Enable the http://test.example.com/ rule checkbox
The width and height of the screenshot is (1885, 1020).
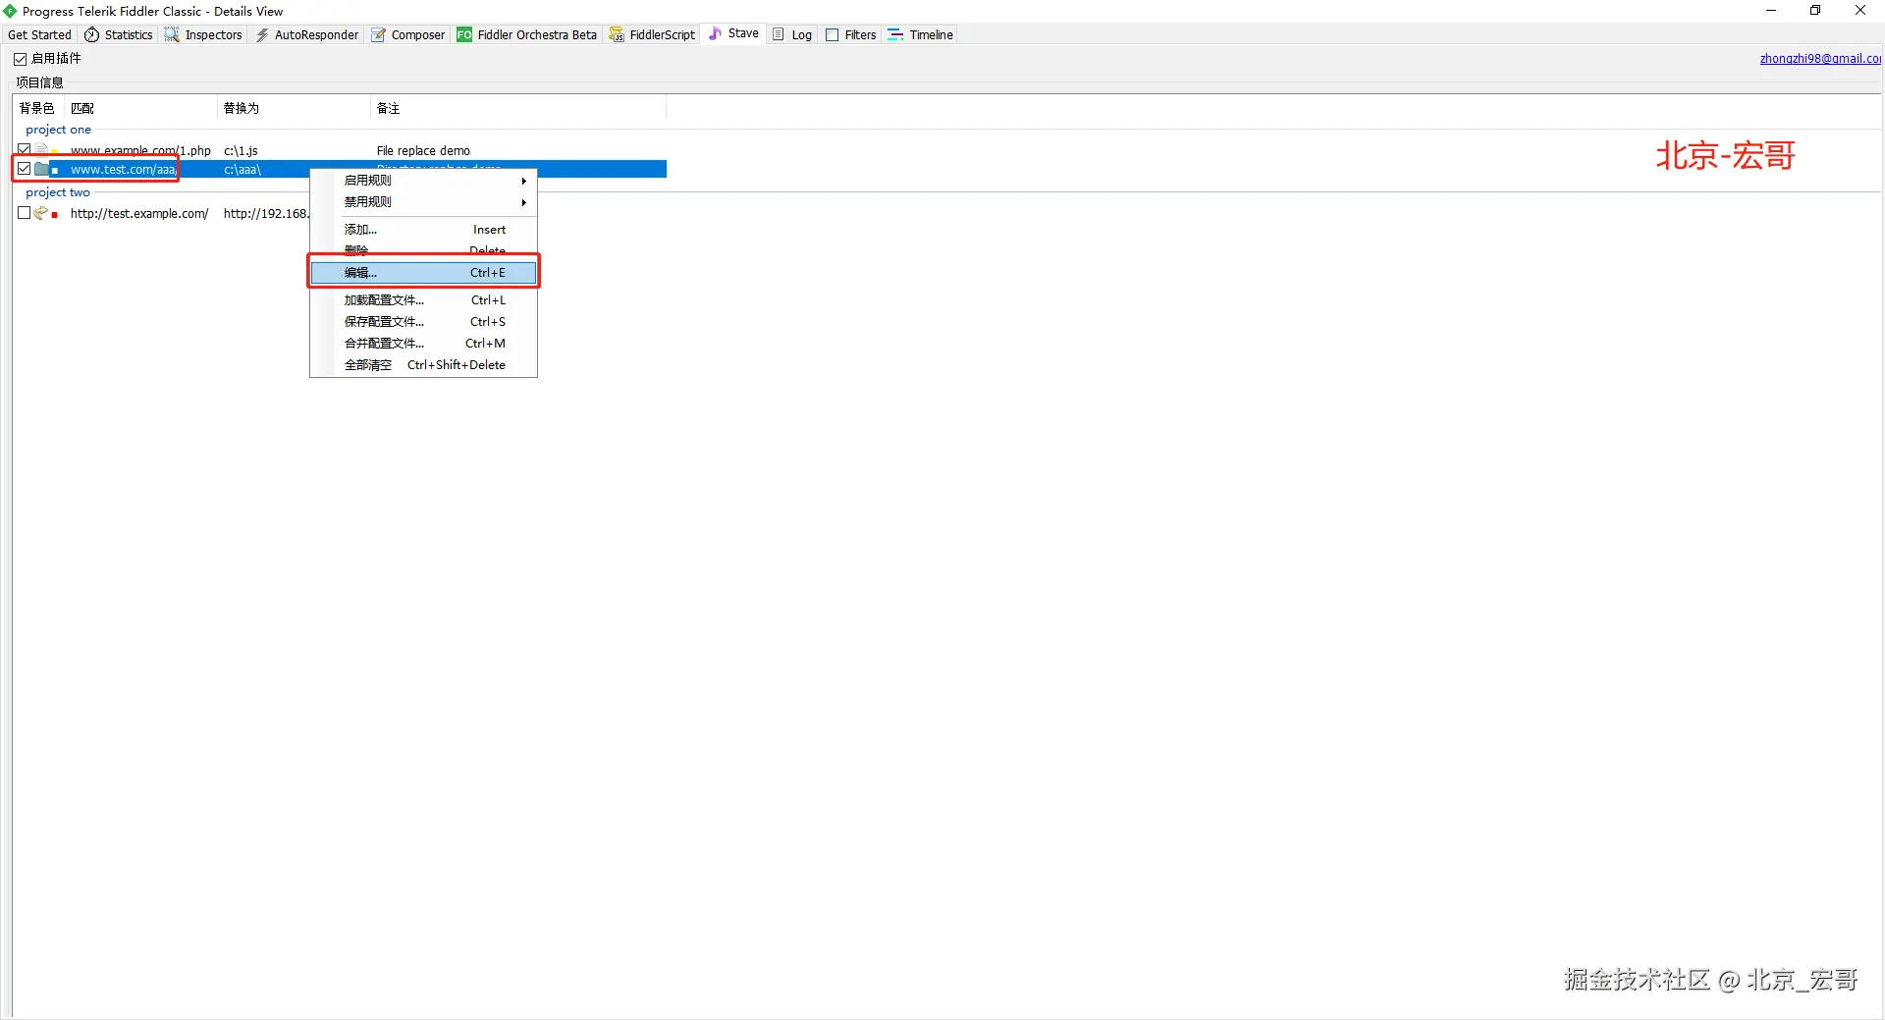(25, 213)
